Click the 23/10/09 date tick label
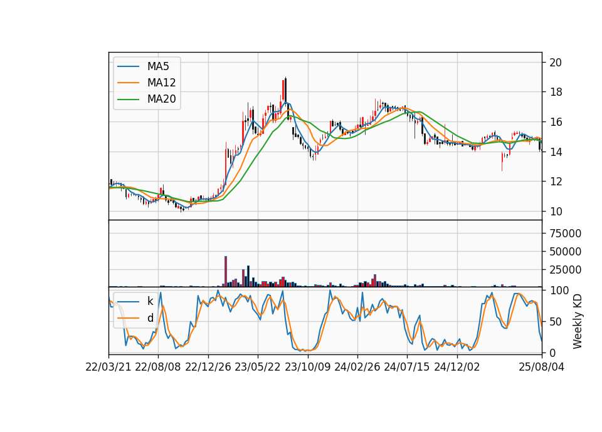The width and height of the screenshot is (602, 432). [x=307, y=367]
